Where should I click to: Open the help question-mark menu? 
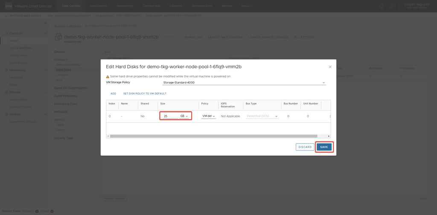(391, 6)
